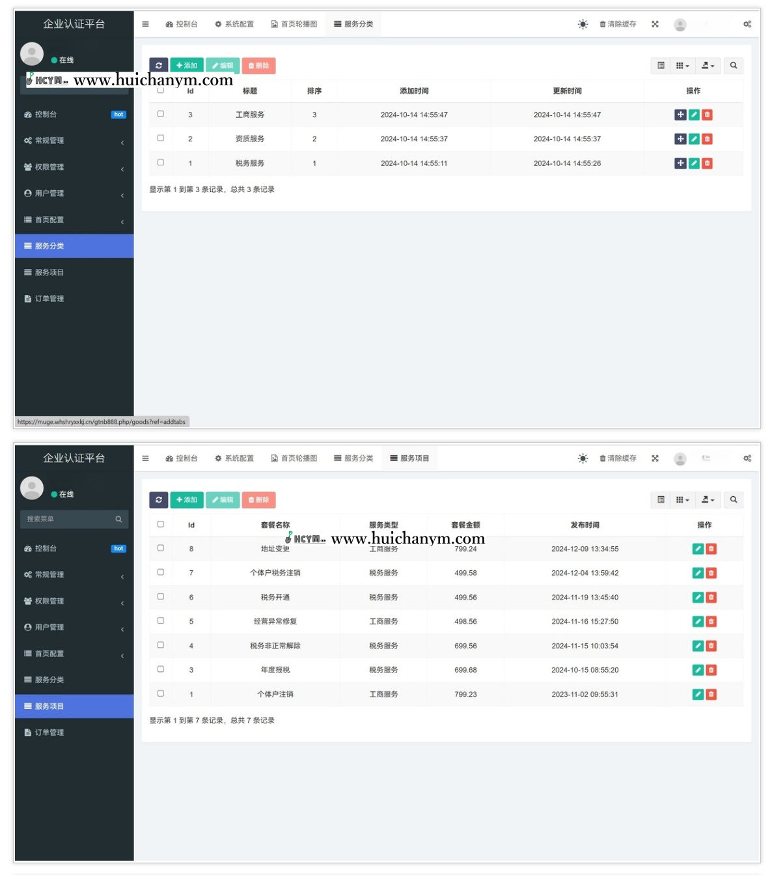Click the drag-sort icon on 税务服务 row

pyautogui.click(x=680, y=163)
